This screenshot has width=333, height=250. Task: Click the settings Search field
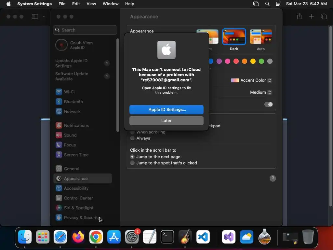tap(85, 30)
